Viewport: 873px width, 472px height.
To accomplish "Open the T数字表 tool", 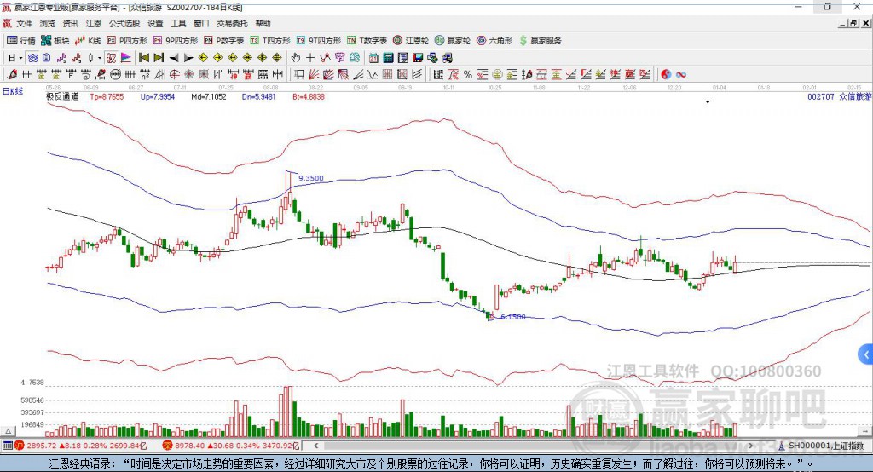I will [367, 41].
